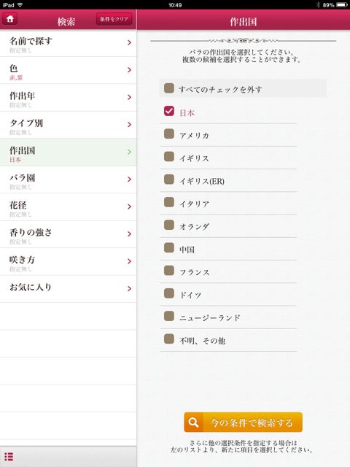This screenshot has height=467, width=350.
Task: Tap the Wi-Fi icon in the status bar
Action: click(20, 5)
